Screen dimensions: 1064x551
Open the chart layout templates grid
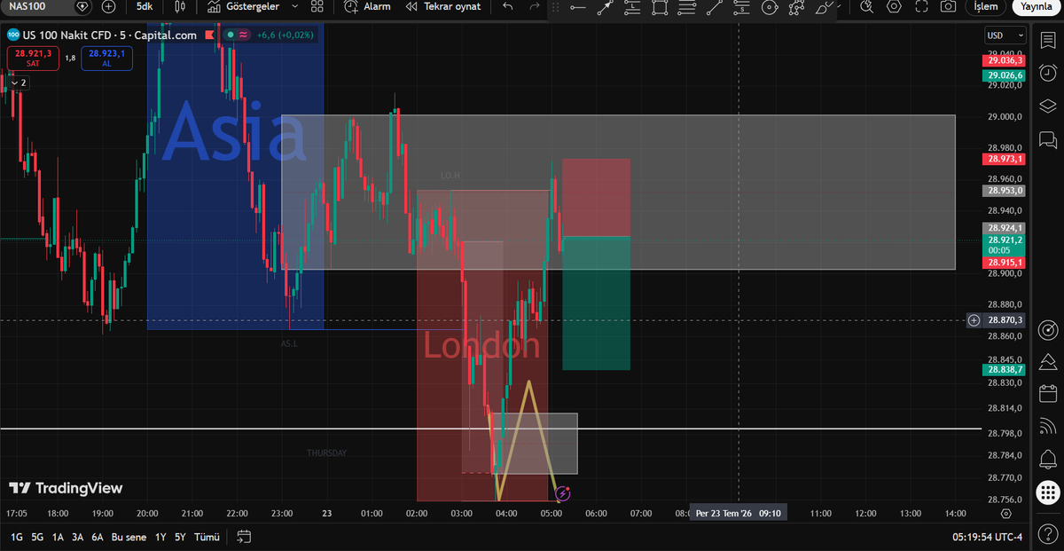tap(317, 6)
